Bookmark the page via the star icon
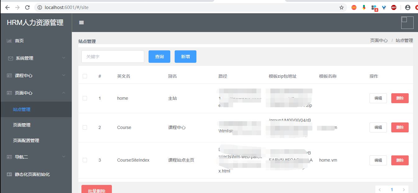 pos(341,7)
